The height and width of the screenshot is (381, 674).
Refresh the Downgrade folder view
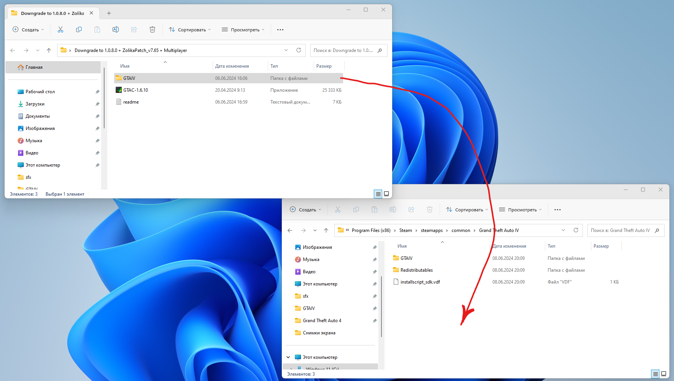(299, 50)
